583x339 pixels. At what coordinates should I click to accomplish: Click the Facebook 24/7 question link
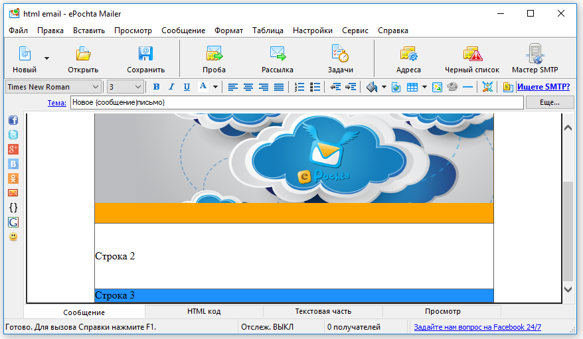477,327
